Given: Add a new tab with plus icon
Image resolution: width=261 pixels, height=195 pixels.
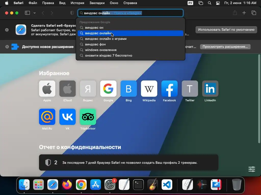Looking at the screenshot, I should point(244,13).
